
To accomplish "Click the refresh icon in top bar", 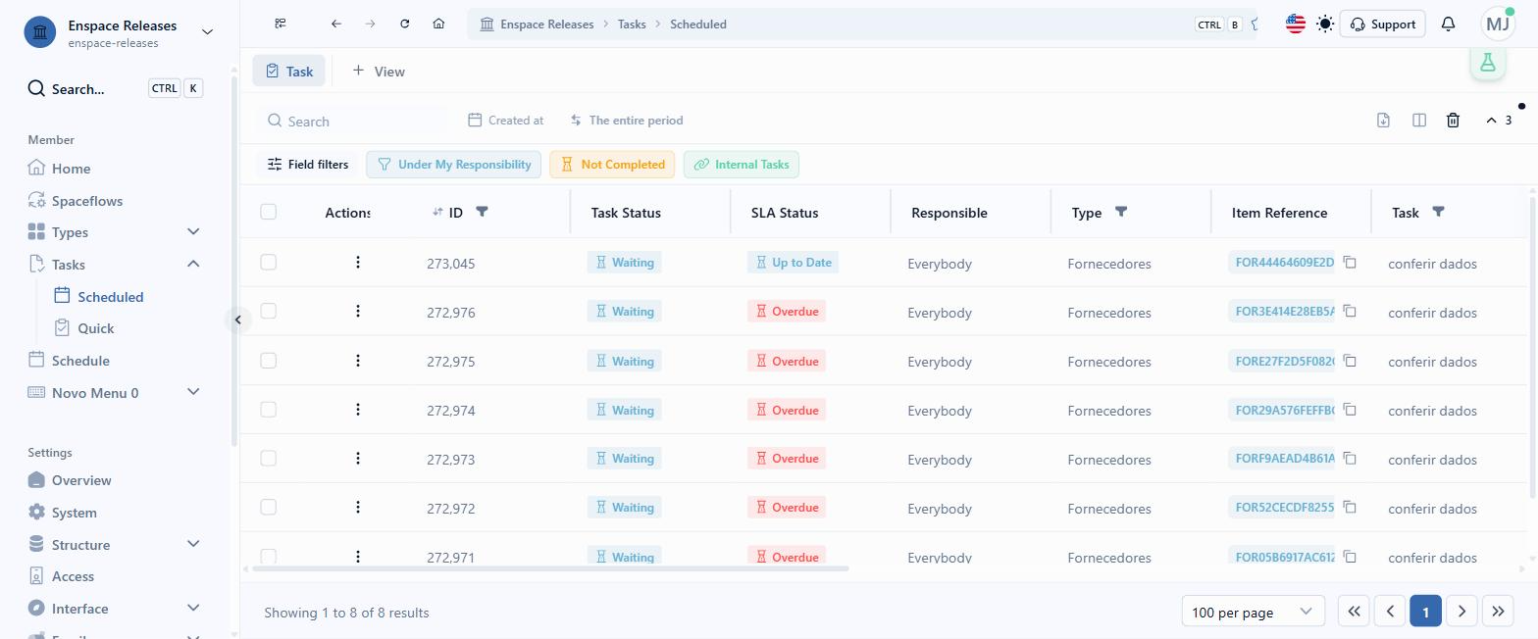I will click(404, 24).
